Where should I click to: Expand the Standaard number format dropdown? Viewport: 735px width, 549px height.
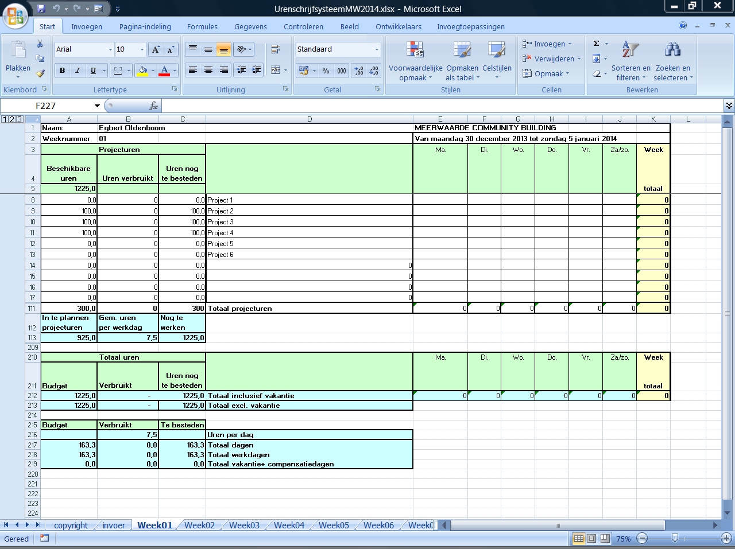coord(377,50)
